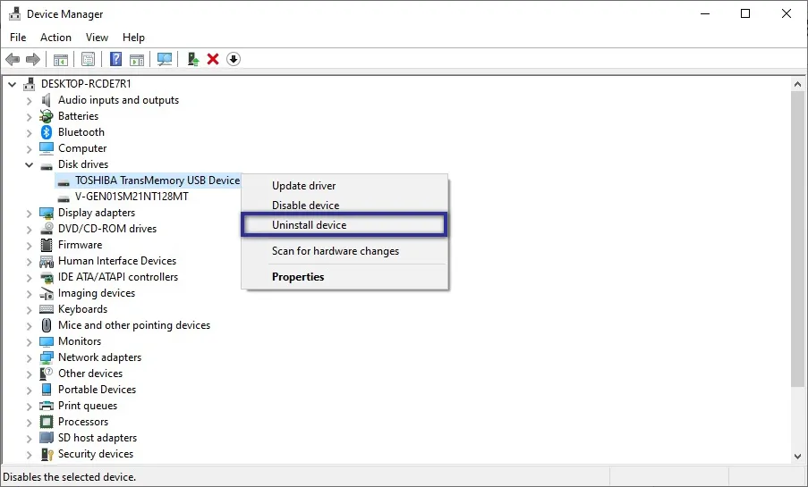Select the Portable Devices label
Image resolution: width=808 pixels, height=487 pixels.
click(97, 390)
